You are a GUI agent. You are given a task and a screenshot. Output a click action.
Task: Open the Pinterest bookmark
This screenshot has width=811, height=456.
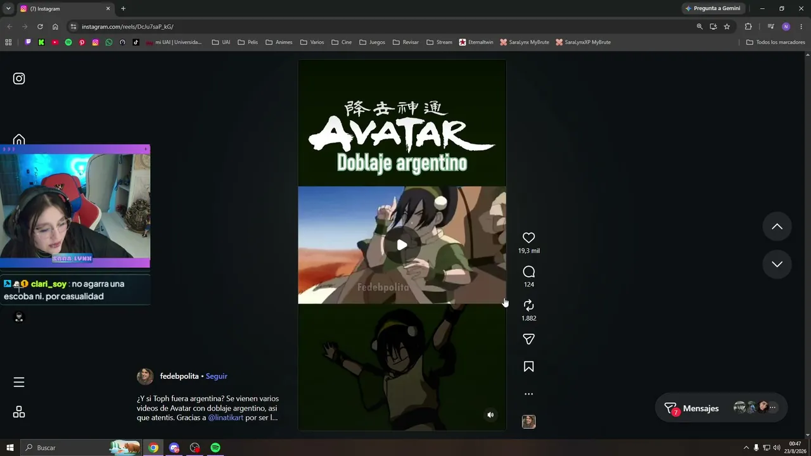[82, 42]
